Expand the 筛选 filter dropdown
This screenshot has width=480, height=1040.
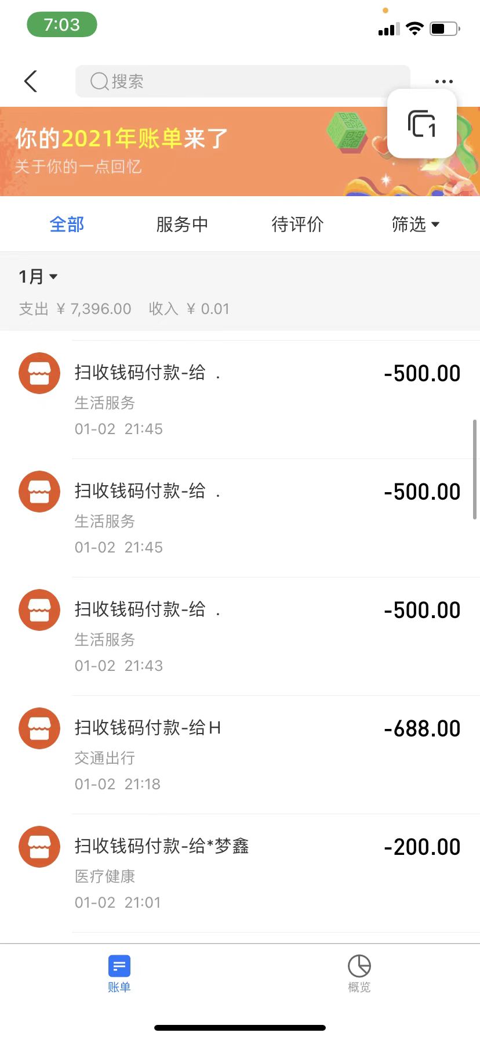(415, 224)
